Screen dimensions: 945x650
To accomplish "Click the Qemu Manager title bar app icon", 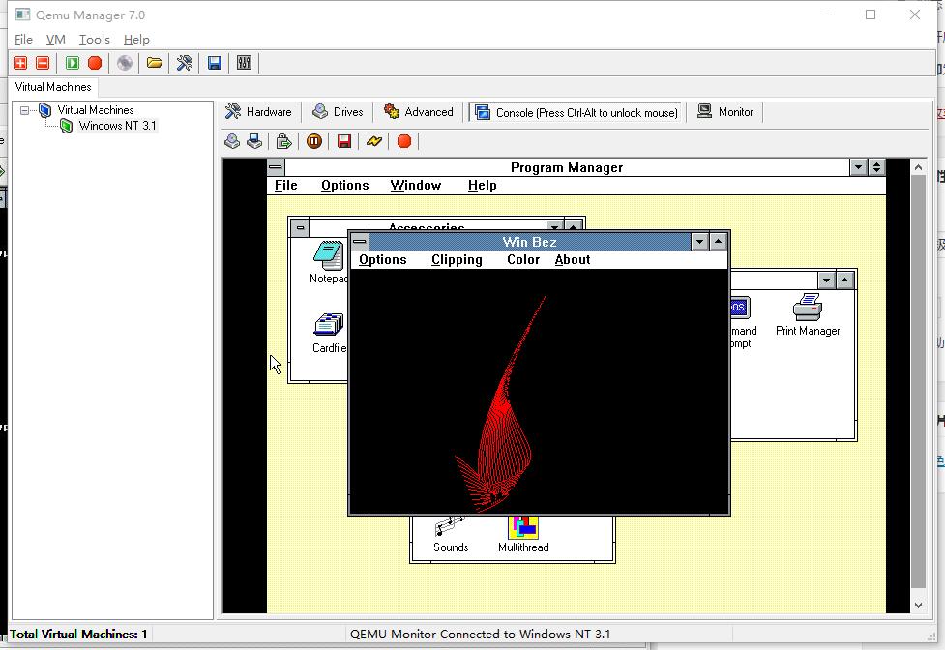I will click(23, 15).
